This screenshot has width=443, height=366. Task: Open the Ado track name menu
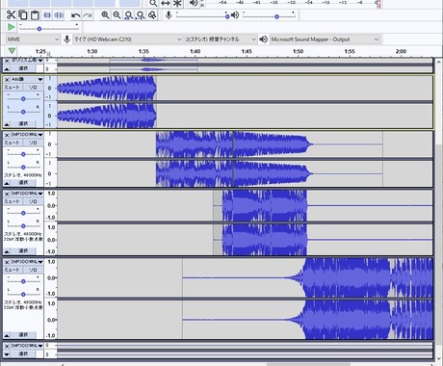pyautogui.click(x=27, y=79)
